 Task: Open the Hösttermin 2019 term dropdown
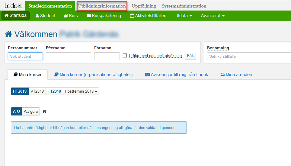(81, 91)
